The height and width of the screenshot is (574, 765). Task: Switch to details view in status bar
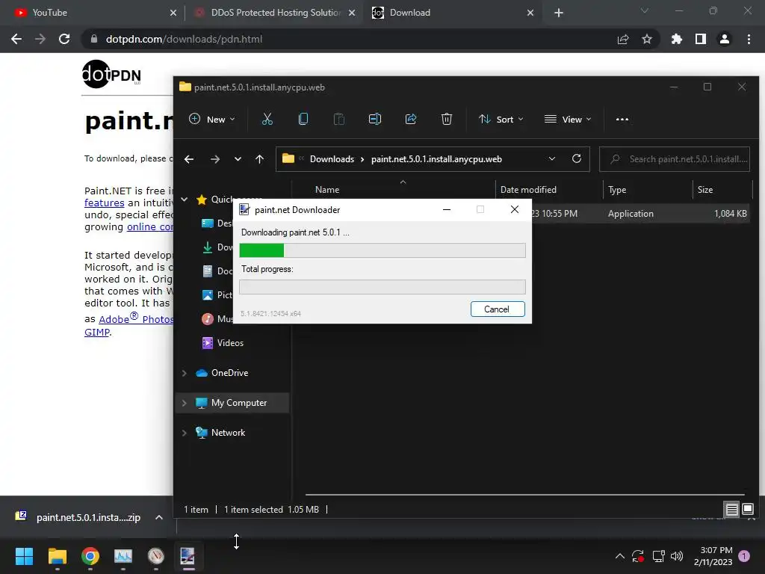point(732,510)
